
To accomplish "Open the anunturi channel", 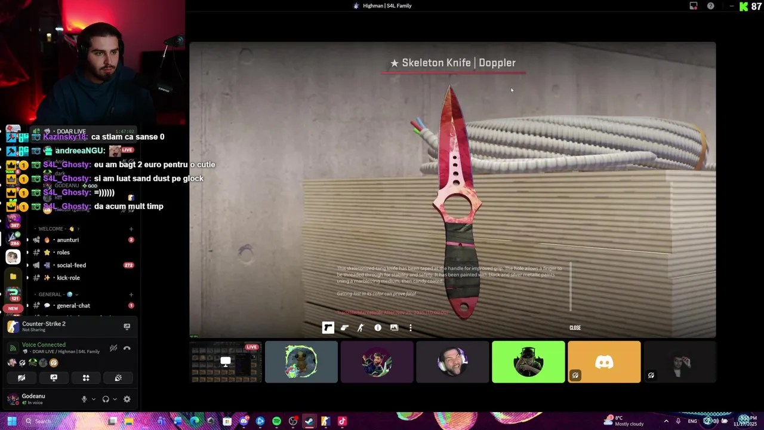I will [x=84, y=239].
